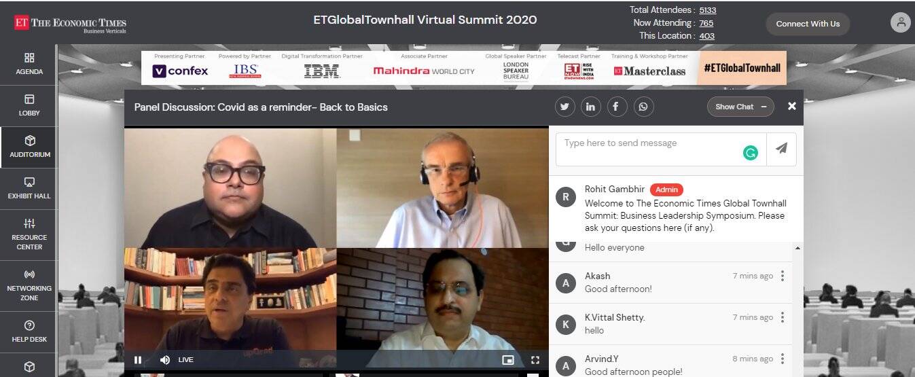
Task: Open the Total Attendees count link 5133
Action: (x=707, y=10)
